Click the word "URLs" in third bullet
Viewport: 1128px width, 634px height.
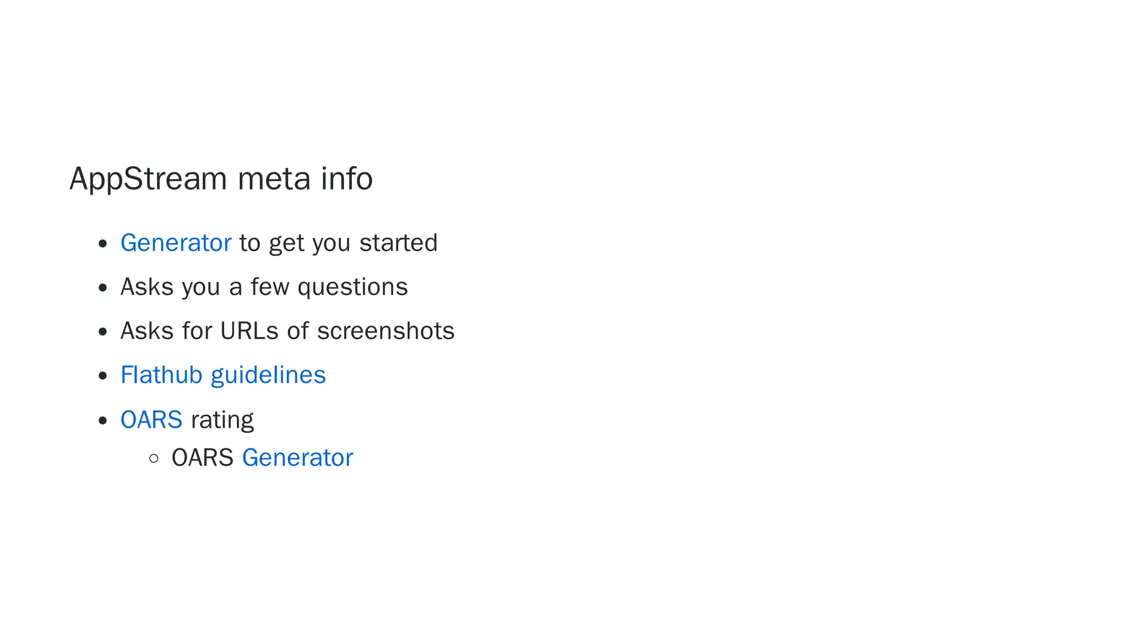pos(250,331)
